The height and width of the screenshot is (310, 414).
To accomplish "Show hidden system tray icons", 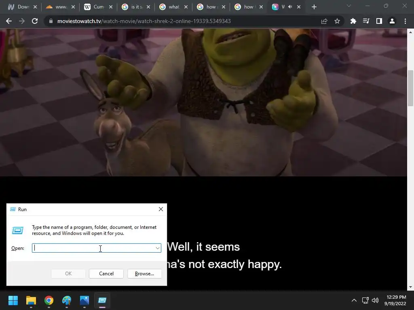I will (354, 300).
